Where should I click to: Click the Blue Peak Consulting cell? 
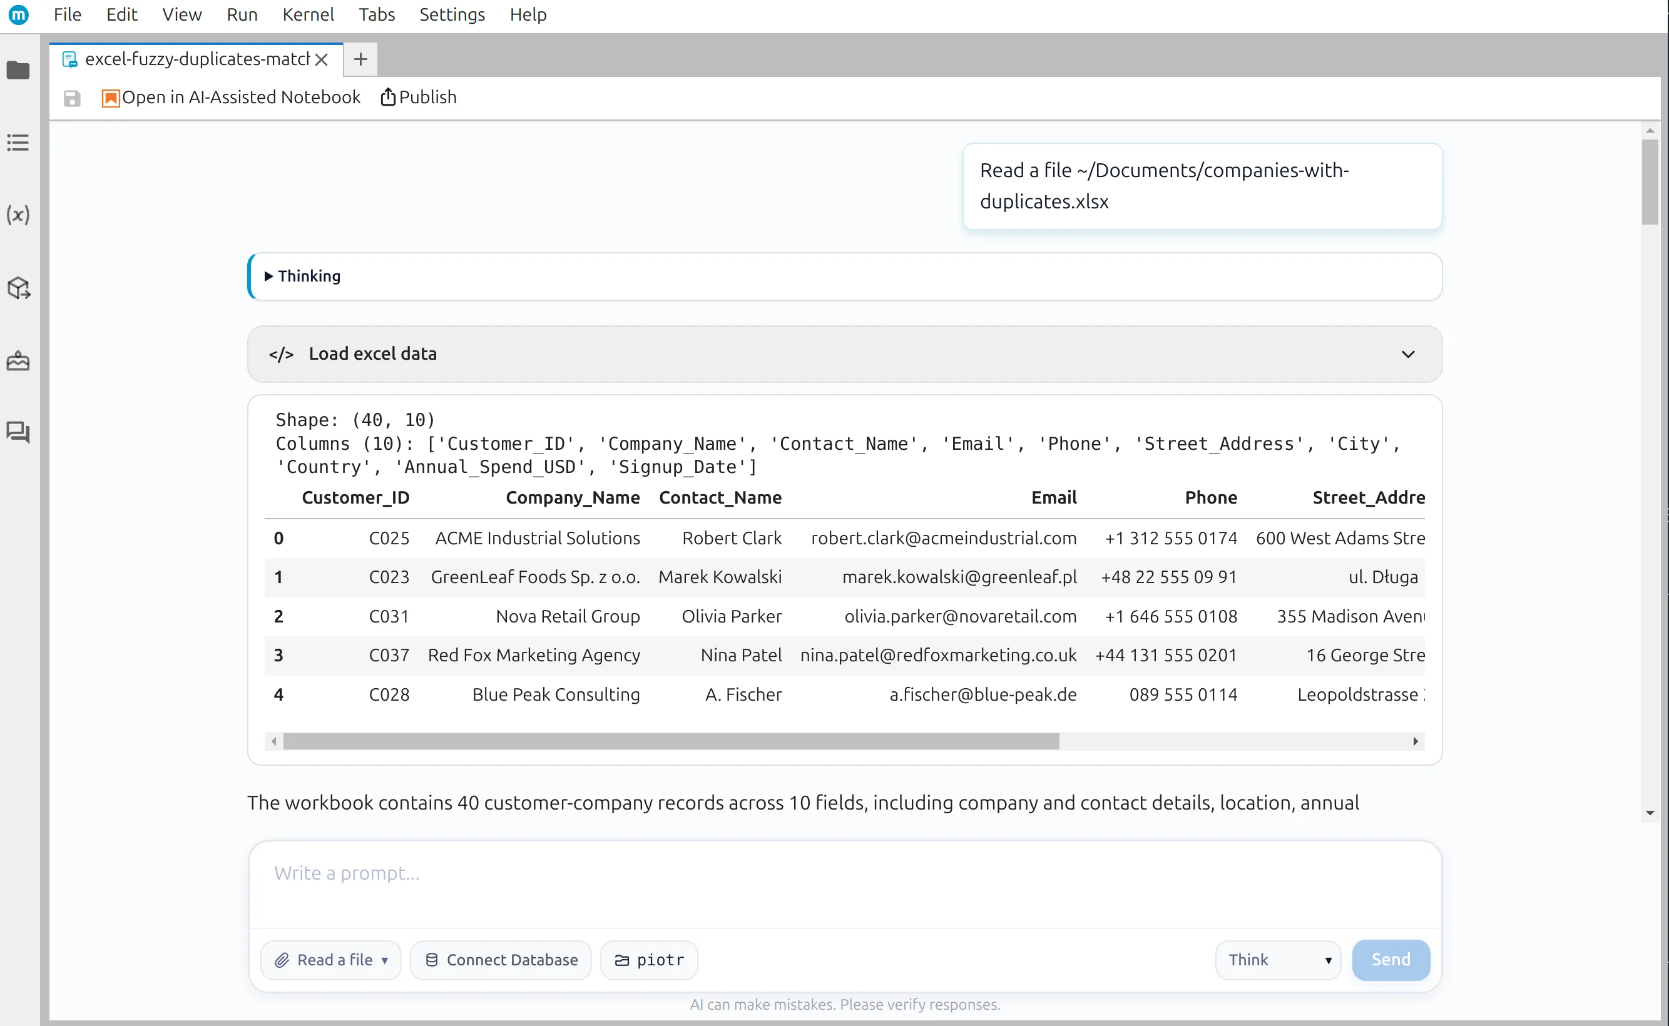coord(556,694)
